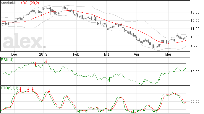The width and height of the screenshot is (204, 114).
Task: Select the Mei date axis label
Action: tap(168, 54)
